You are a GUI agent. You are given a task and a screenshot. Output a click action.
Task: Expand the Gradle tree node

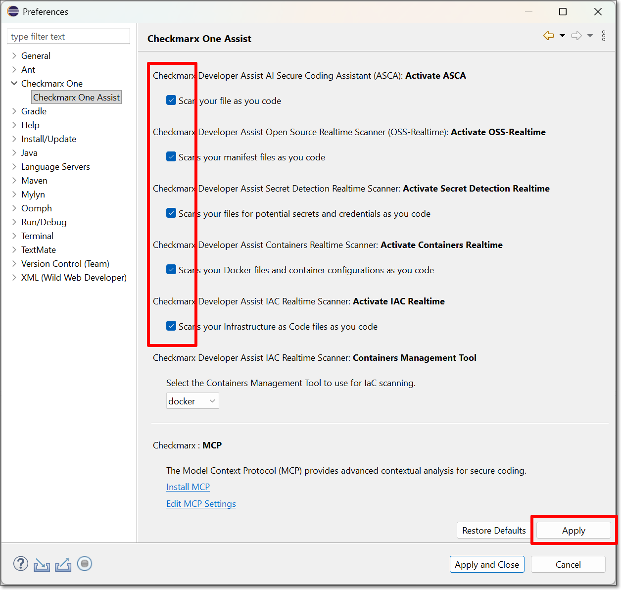(14, 111)
